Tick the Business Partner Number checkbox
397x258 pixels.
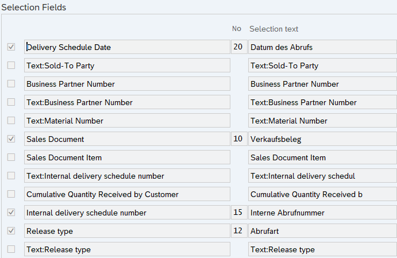tap(11, 84)
